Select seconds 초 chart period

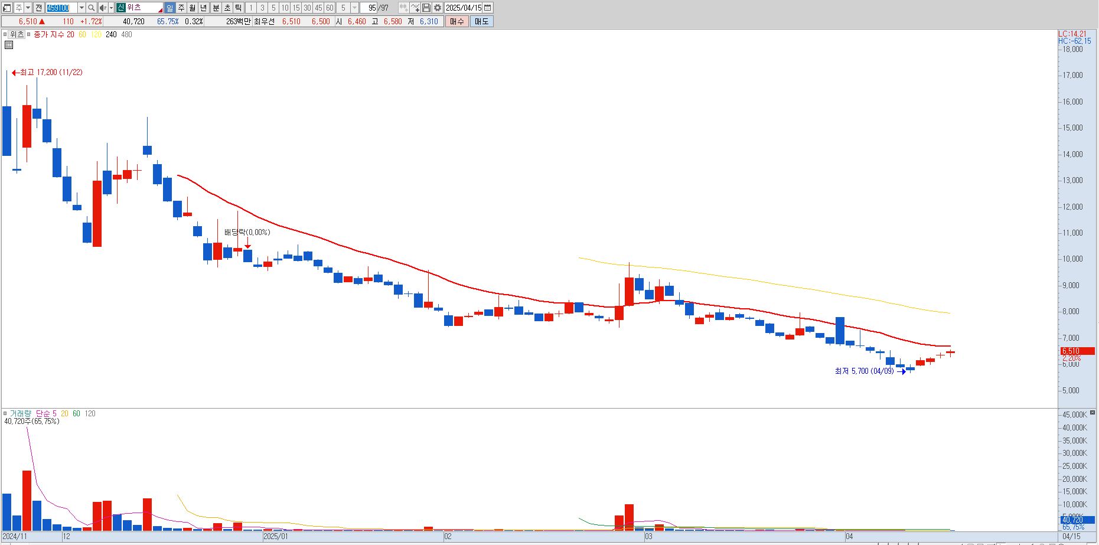(x=227, y=8)
